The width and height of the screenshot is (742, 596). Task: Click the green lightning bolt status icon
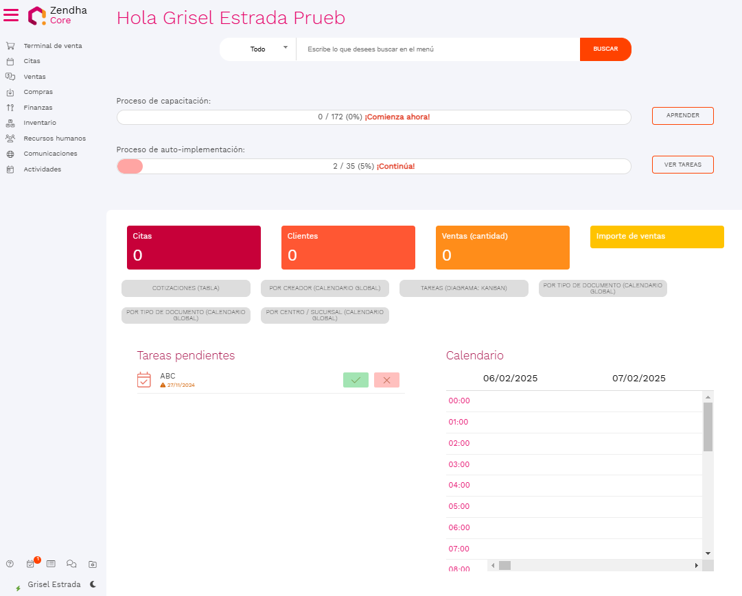coord(18,588)
